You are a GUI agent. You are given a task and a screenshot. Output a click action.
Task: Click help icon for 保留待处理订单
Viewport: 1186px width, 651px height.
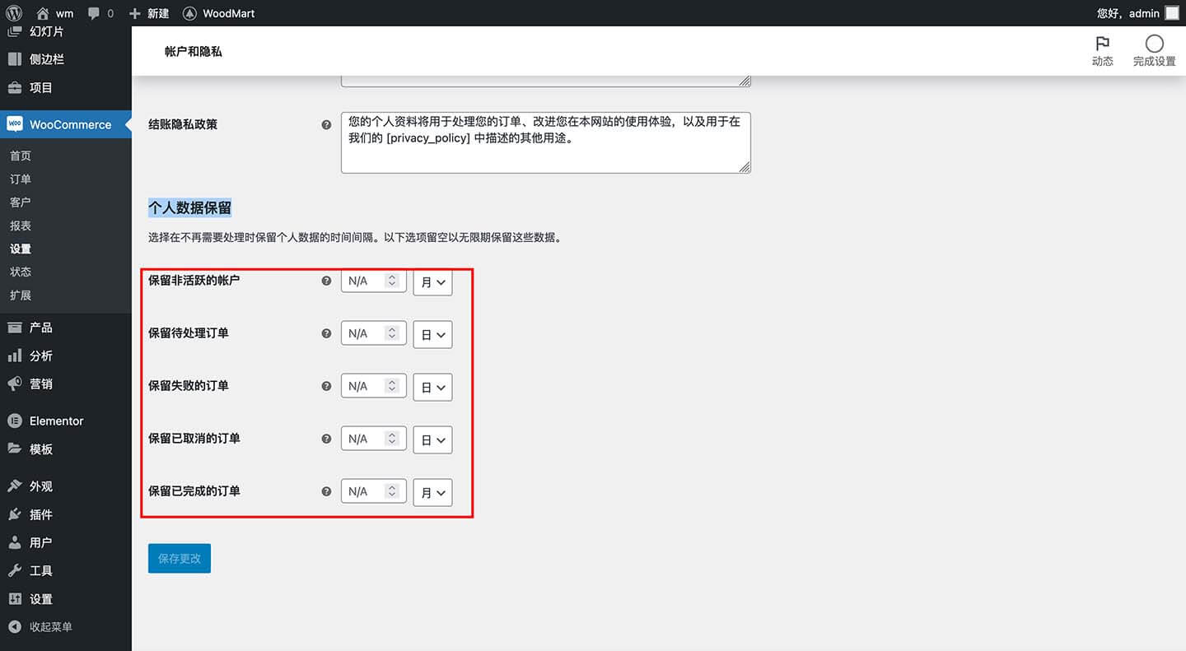tap(326, 333)
